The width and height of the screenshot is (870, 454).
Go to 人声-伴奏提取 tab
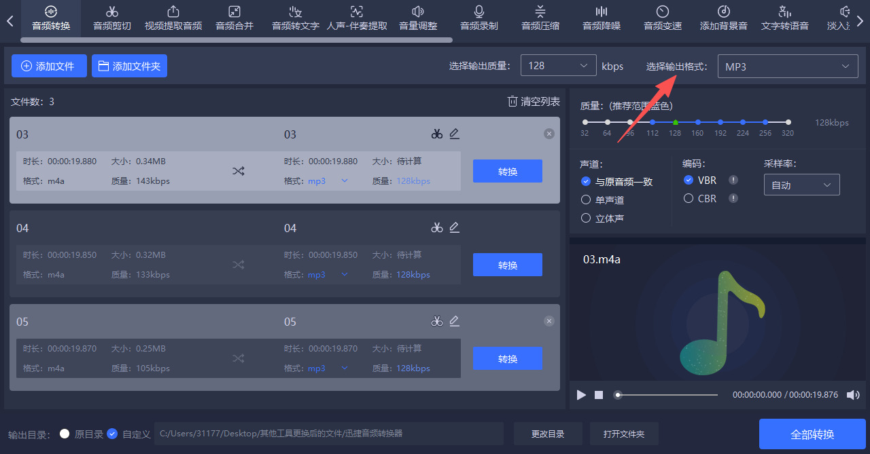(357, 18)
